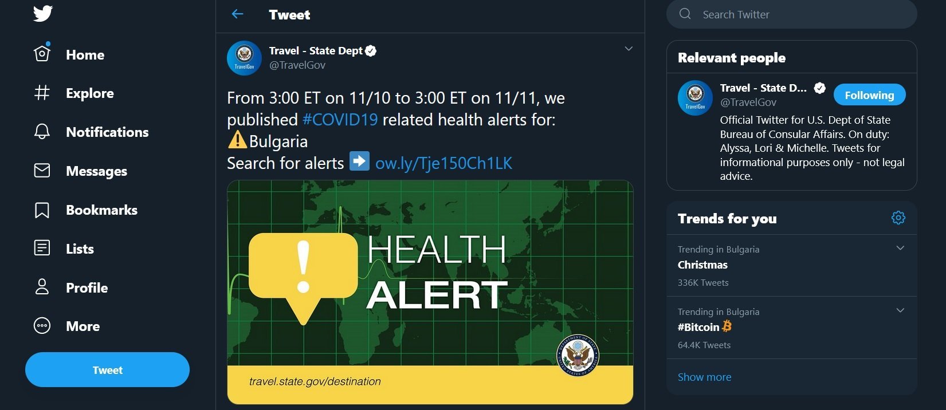Screen dimensions: 946x410
Task: Open the #COVID19 hashtag link
Action: [x=340, y=120]
